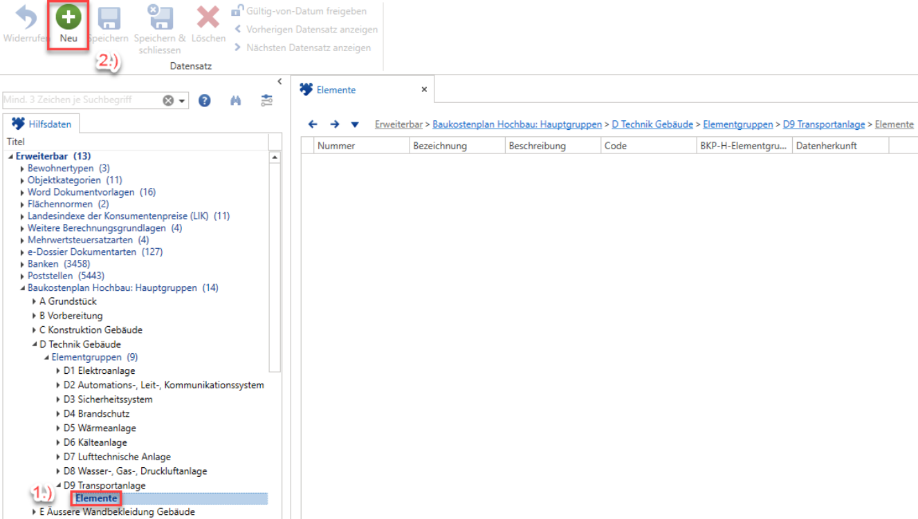Navigate forward with the blue right arrow

(x=334, y=124)
